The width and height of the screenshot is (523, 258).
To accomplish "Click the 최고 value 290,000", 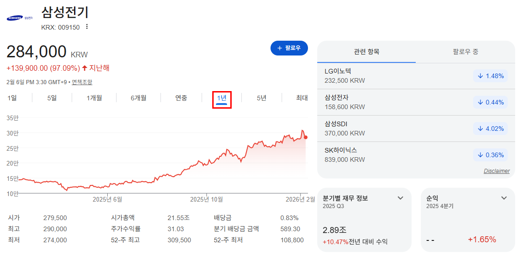I will (55, 229).
